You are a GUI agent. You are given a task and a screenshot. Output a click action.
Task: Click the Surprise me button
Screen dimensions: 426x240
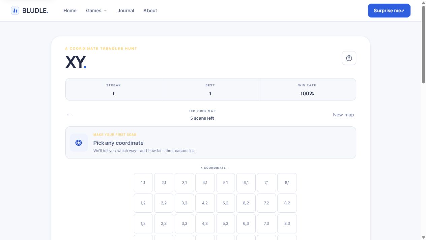pyautogui.click(x=389, y=10)
